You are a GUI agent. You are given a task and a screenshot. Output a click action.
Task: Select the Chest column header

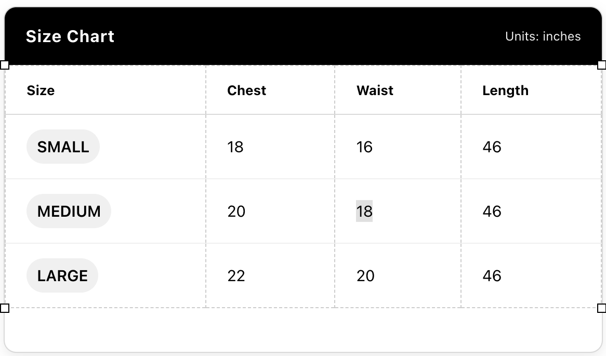[x=246, y=90]
